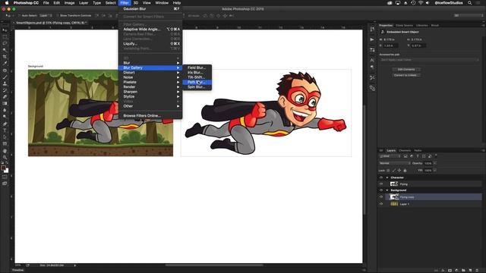The width and height of the screenshot is (486, 273).
Task: Collapse the Character group arrow
Action: point(387,177)
